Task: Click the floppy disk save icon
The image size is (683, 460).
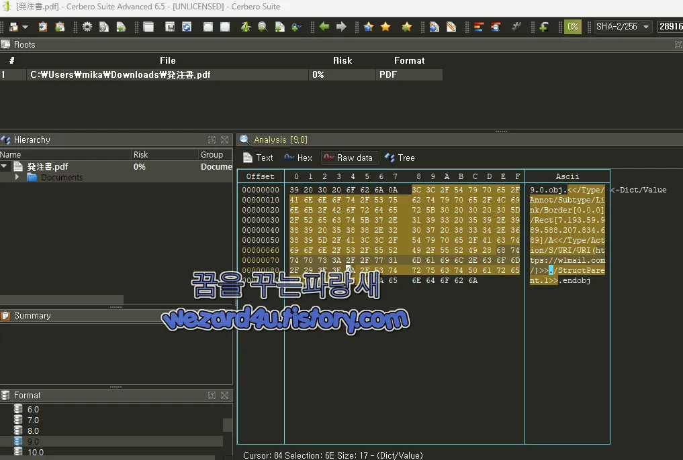Action: tap(170, 27)
